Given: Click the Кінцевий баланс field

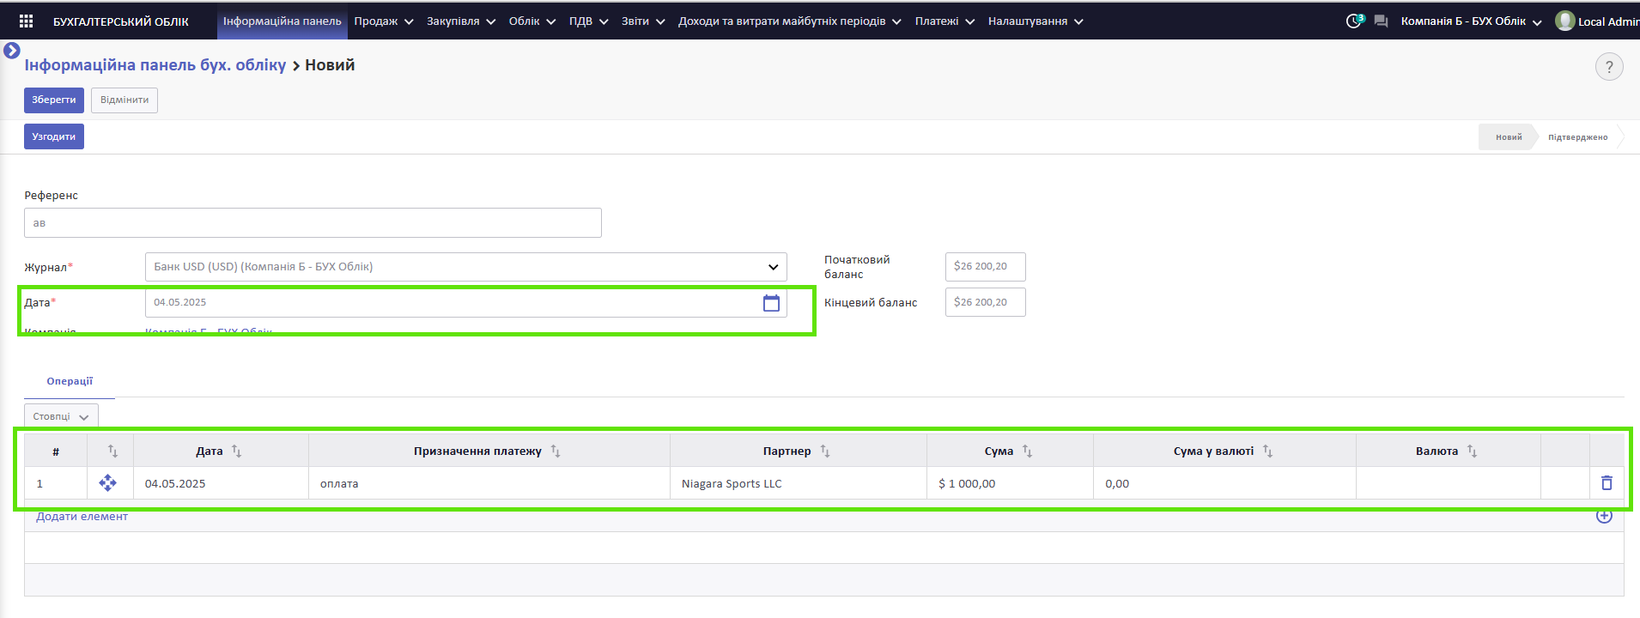Looking at the screenshot, I should [x=986, y=302].
